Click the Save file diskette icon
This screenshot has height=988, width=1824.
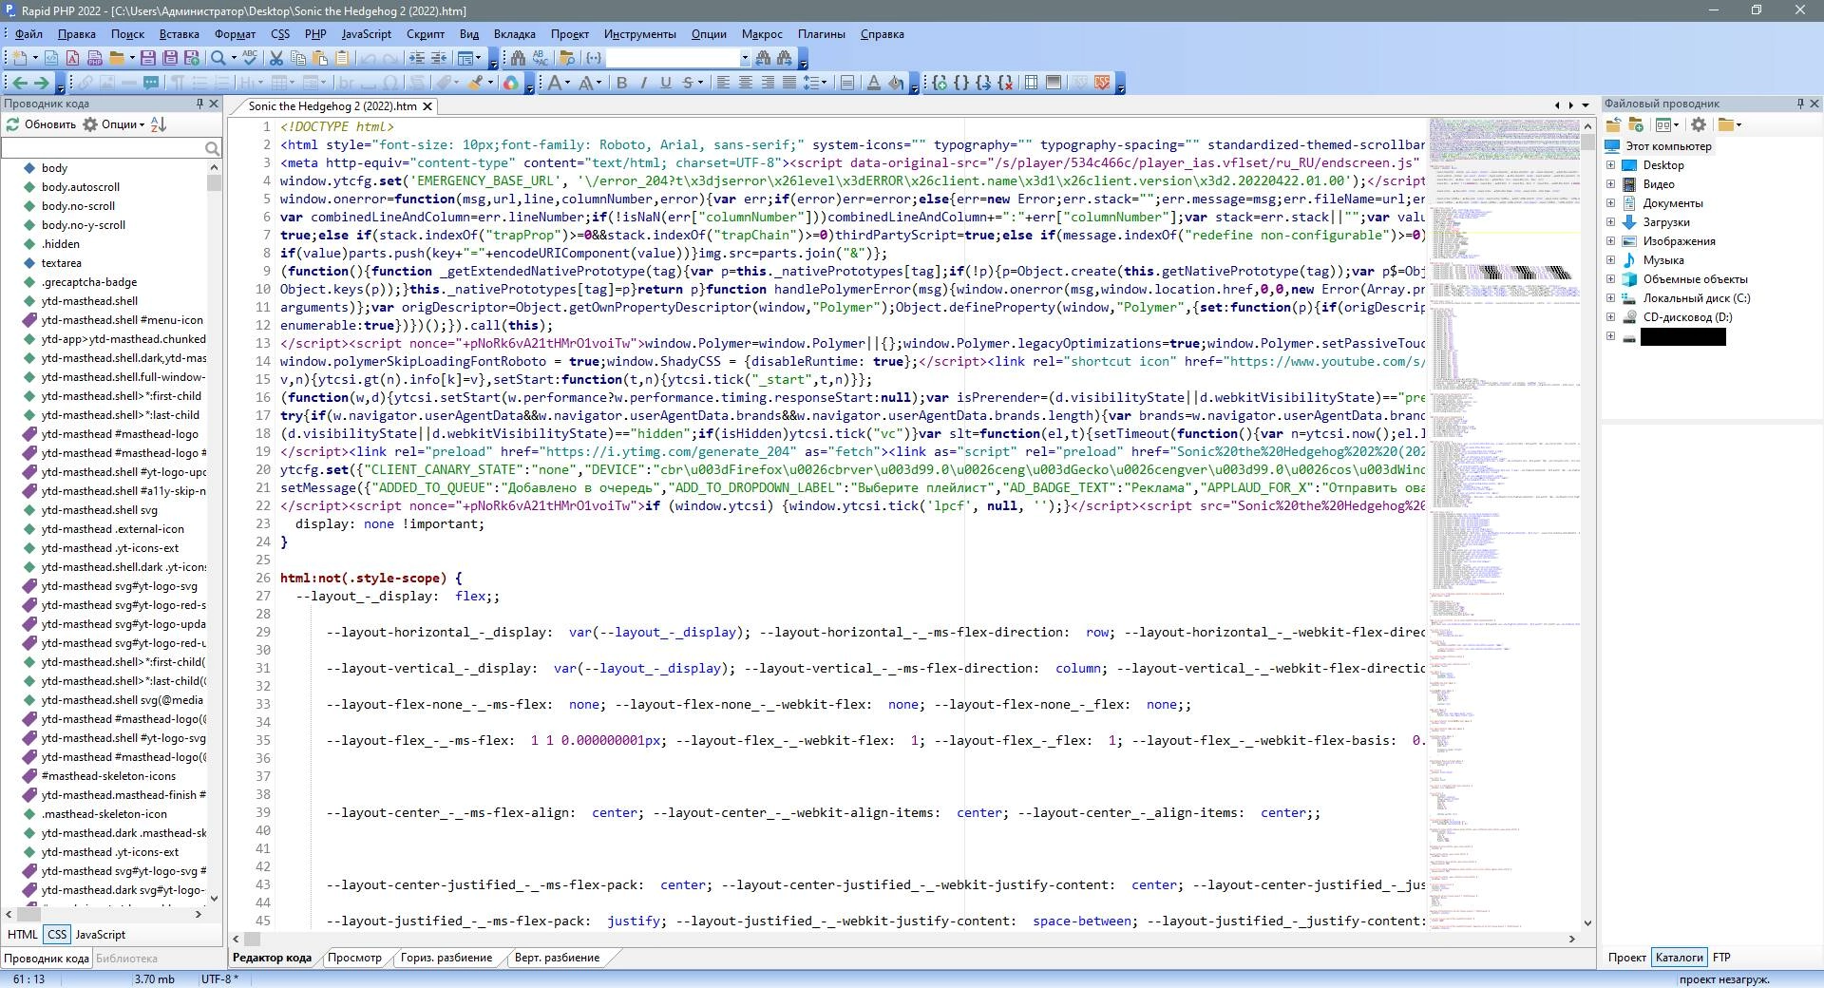pyautogui.click(x=148, y=58)
